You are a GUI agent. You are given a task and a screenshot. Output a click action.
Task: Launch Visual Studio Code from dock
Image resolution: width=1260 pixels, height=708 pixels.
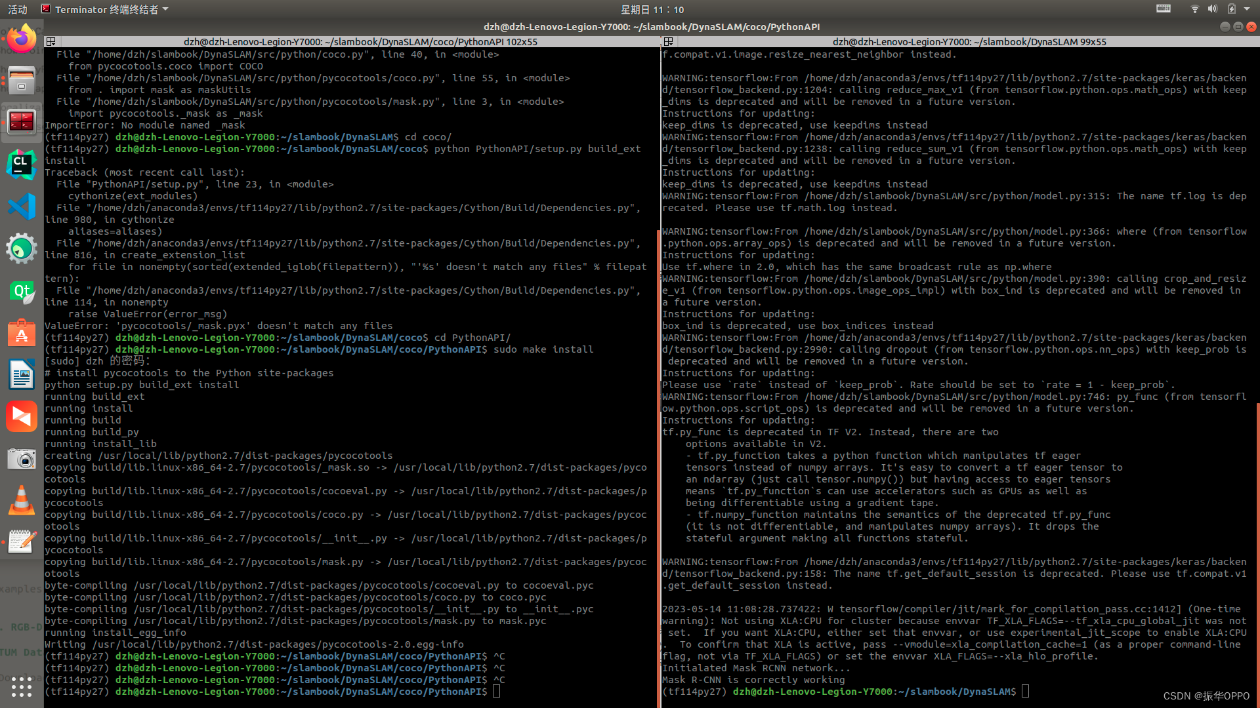tap(22, 207)
